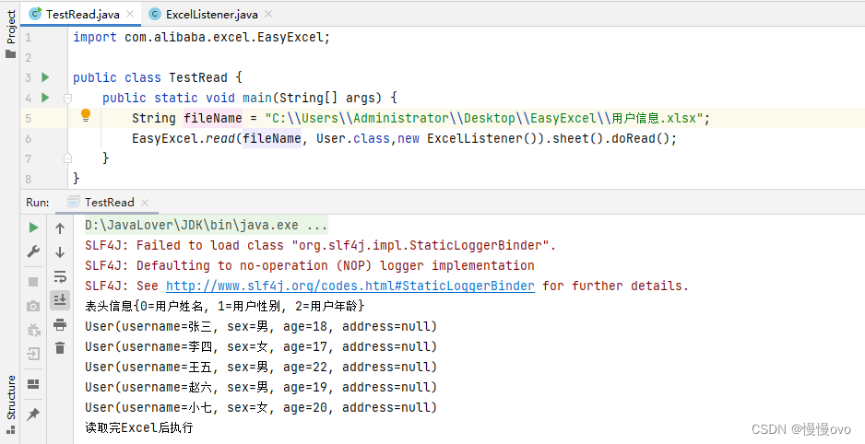
Task: Open the slf4j.org StaticLoggerBinder link
Action: click(350, 286)
